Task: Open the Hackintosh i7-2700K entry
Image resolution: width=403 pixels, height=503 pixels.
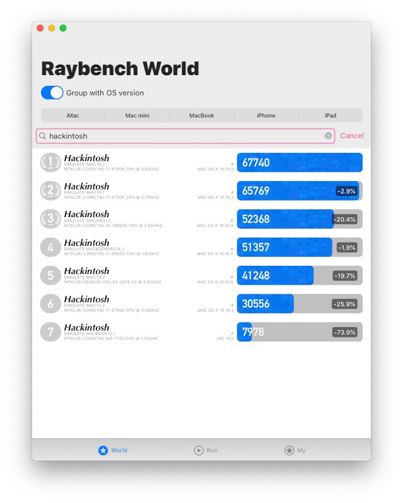Action: 201,304
